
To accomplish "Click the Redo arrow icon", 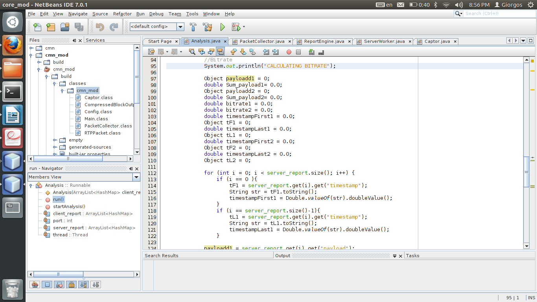I will click(x=114, y=27).
